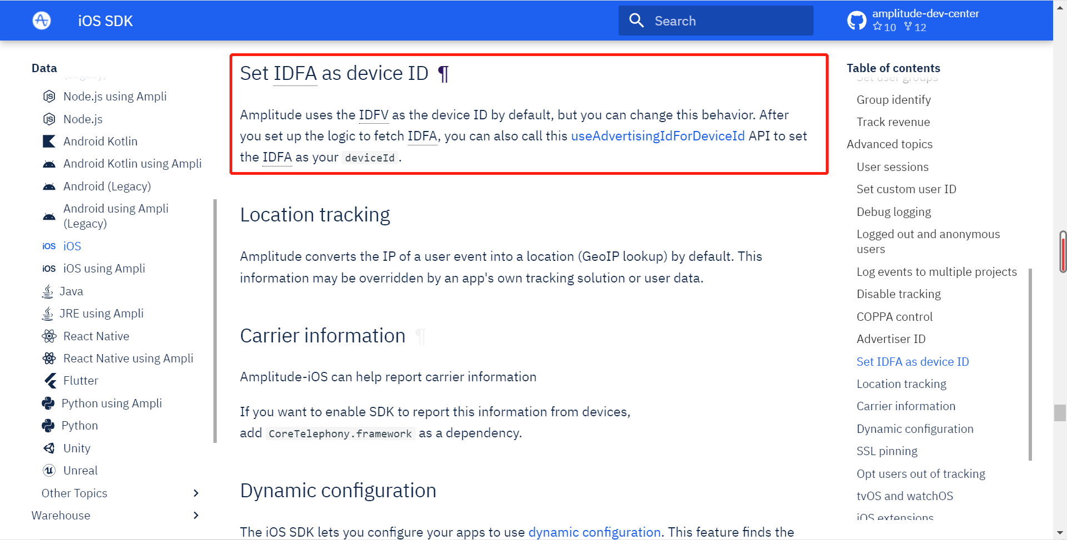1067x540 pixels.
Task: Jump to Advertiser ID in contents
Action: pos(891,339)
